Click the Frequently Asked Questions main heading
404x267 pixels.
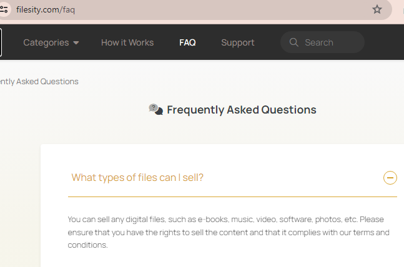point(242,110)
